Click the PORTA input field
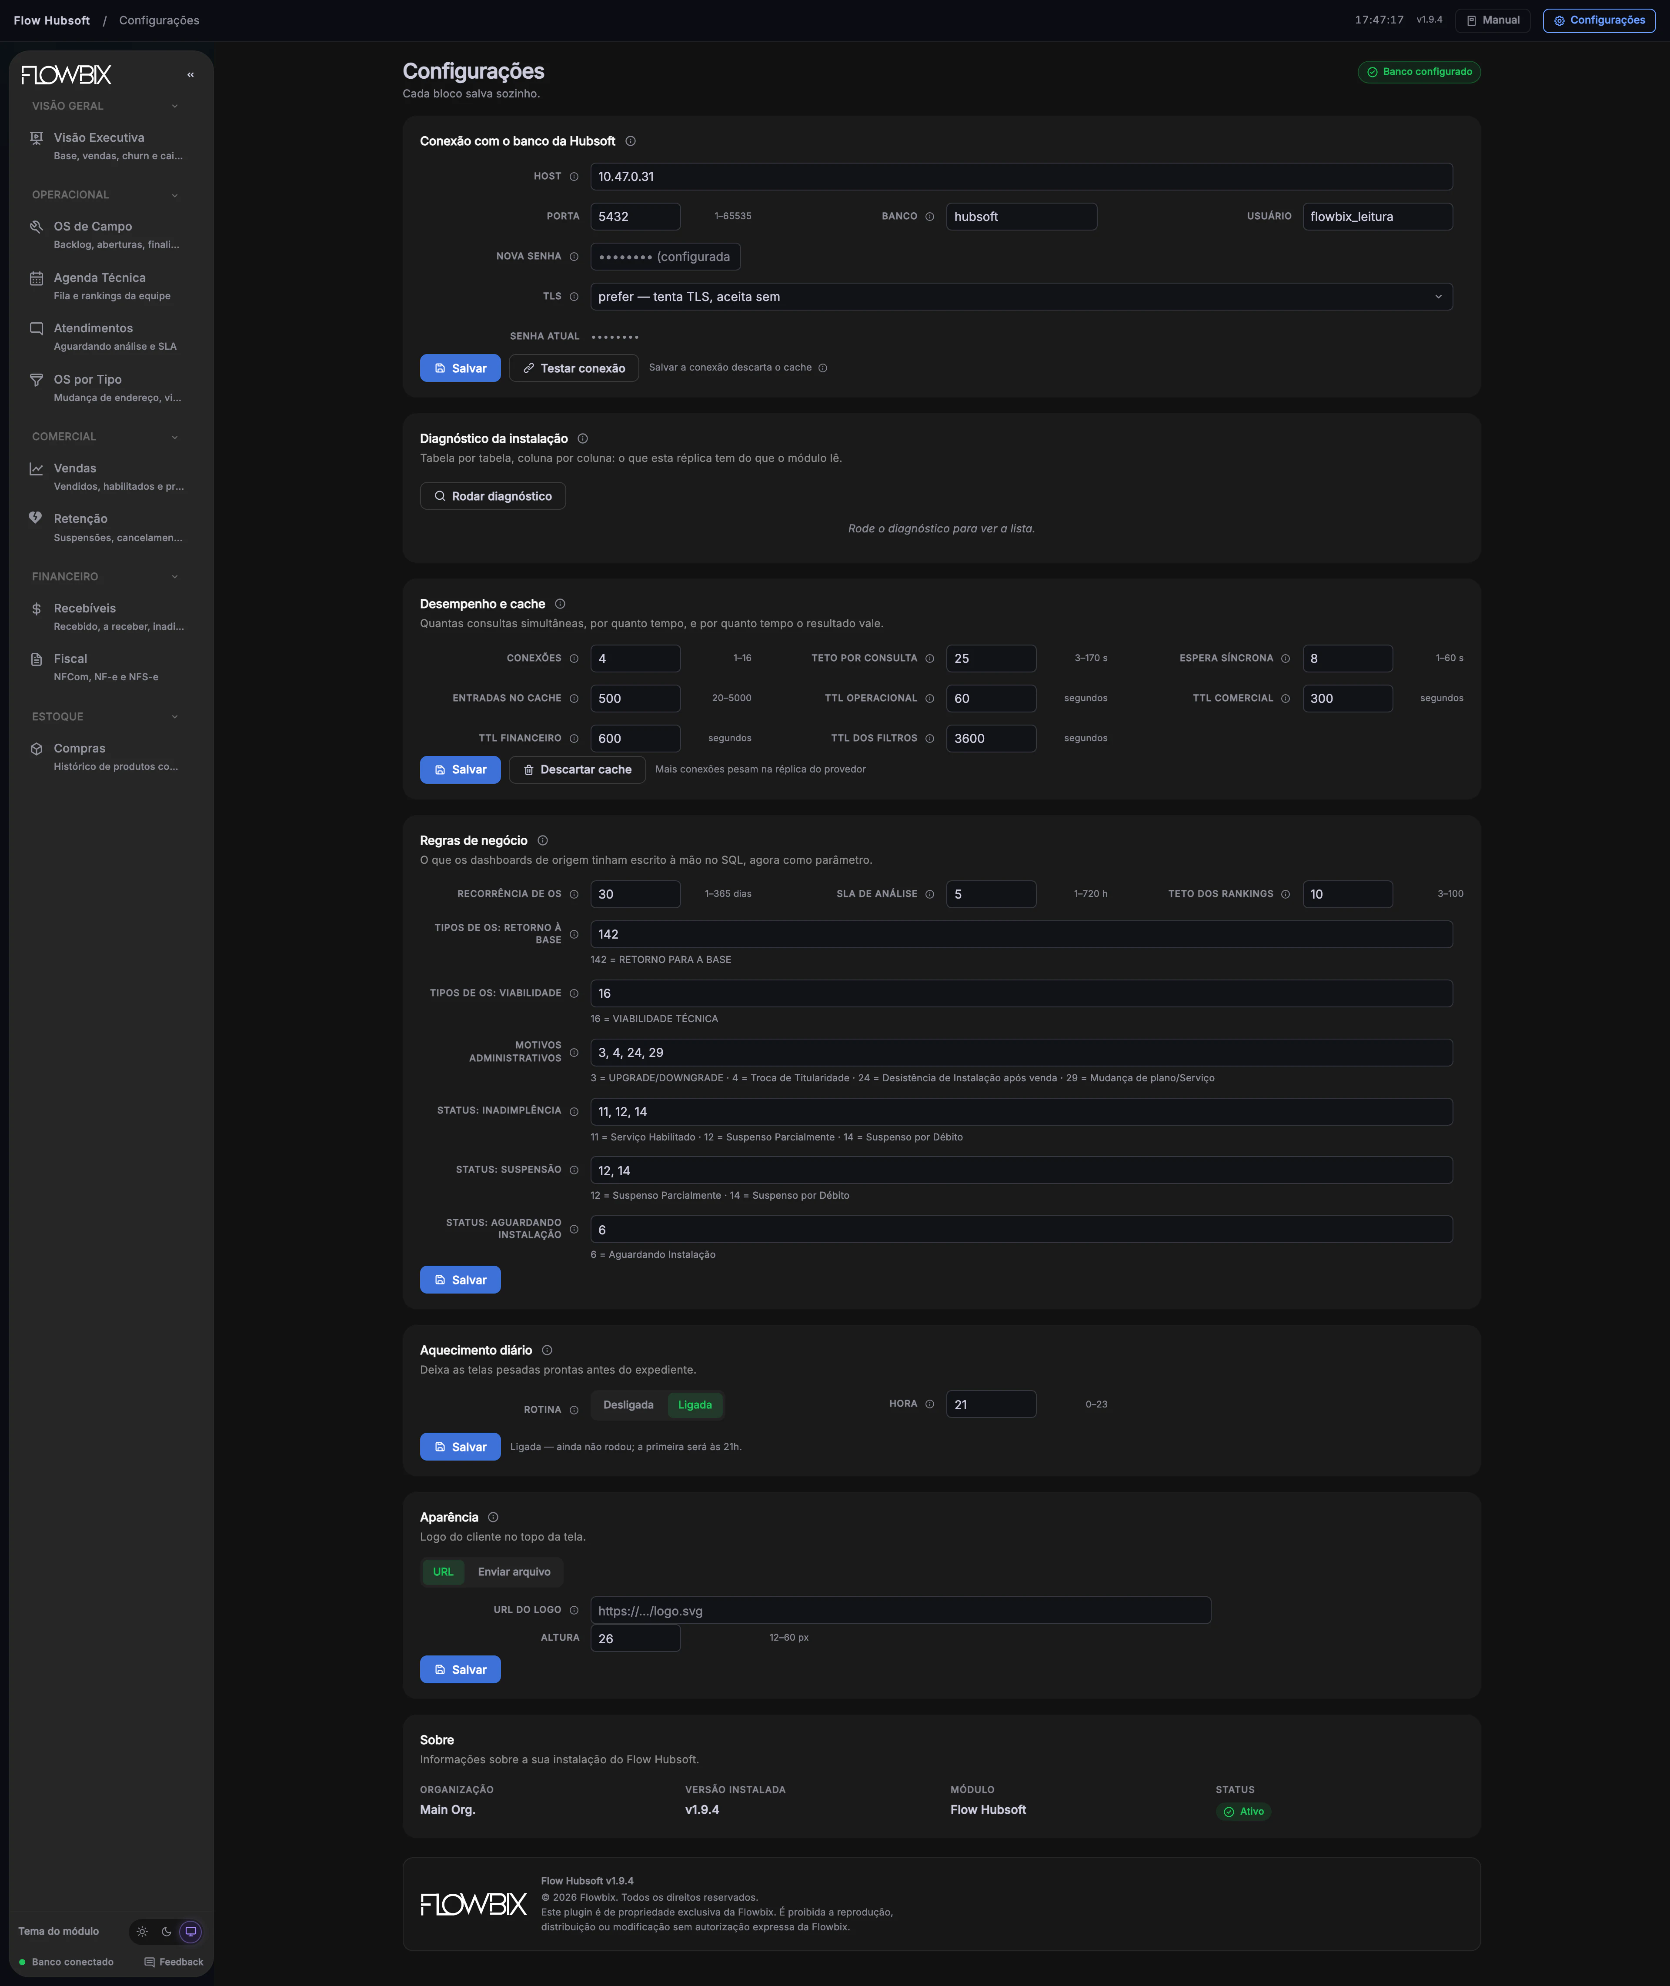 (635, 217)
